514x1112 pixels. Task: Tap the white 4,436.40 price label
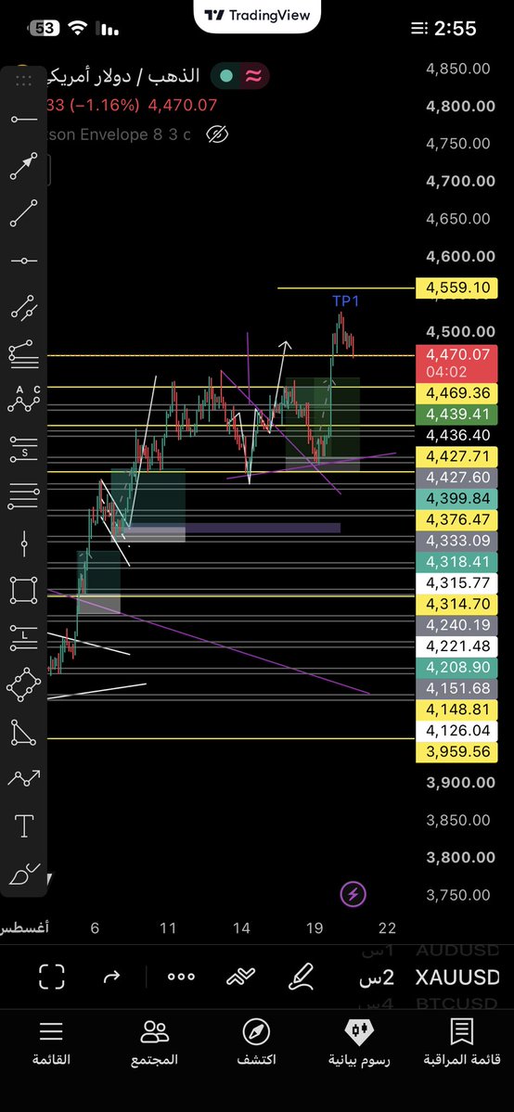coord(458,436)
